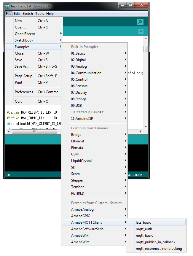Select AmebaMQTTClient menu entry
Viewport: 193px width, 256px height.
95,222
